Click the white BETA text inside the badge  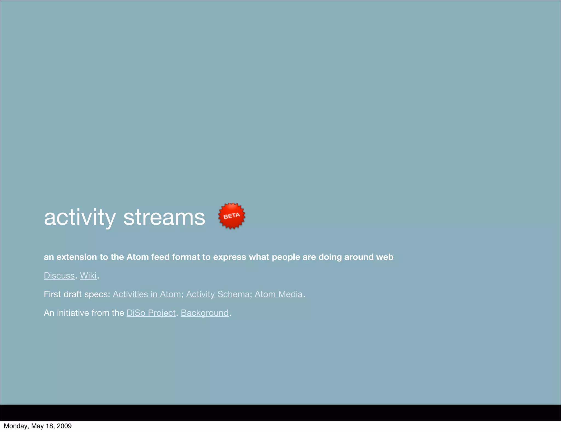(232, 216)
